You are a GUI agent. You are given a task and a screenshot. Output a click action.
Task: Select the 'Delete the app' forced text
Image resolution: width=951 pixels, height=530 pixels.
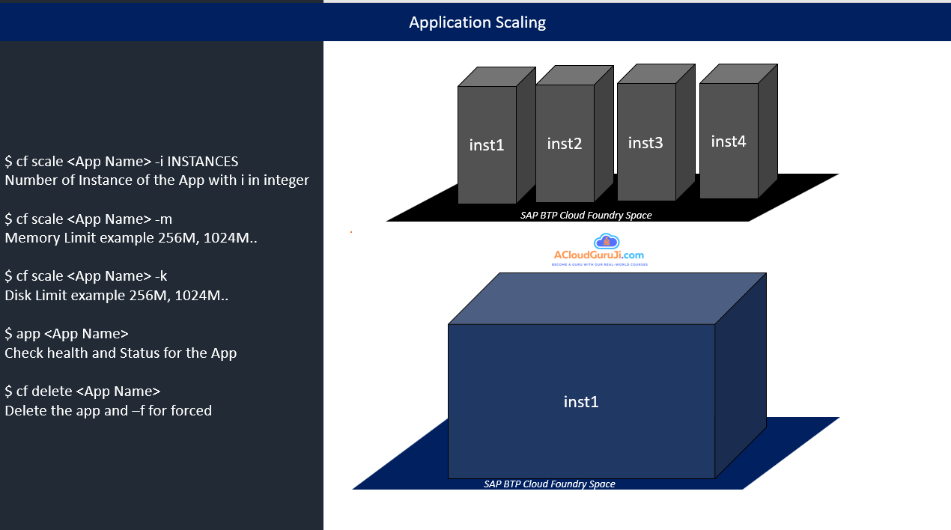click(108, 410)
